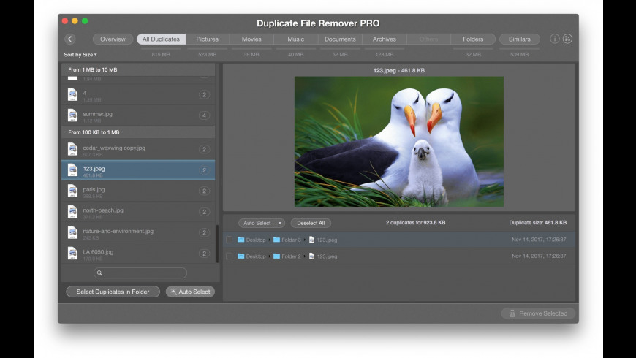Click the file list scrollbar
Viewport: 636px width, 358px height.
(x=217, y=243)
